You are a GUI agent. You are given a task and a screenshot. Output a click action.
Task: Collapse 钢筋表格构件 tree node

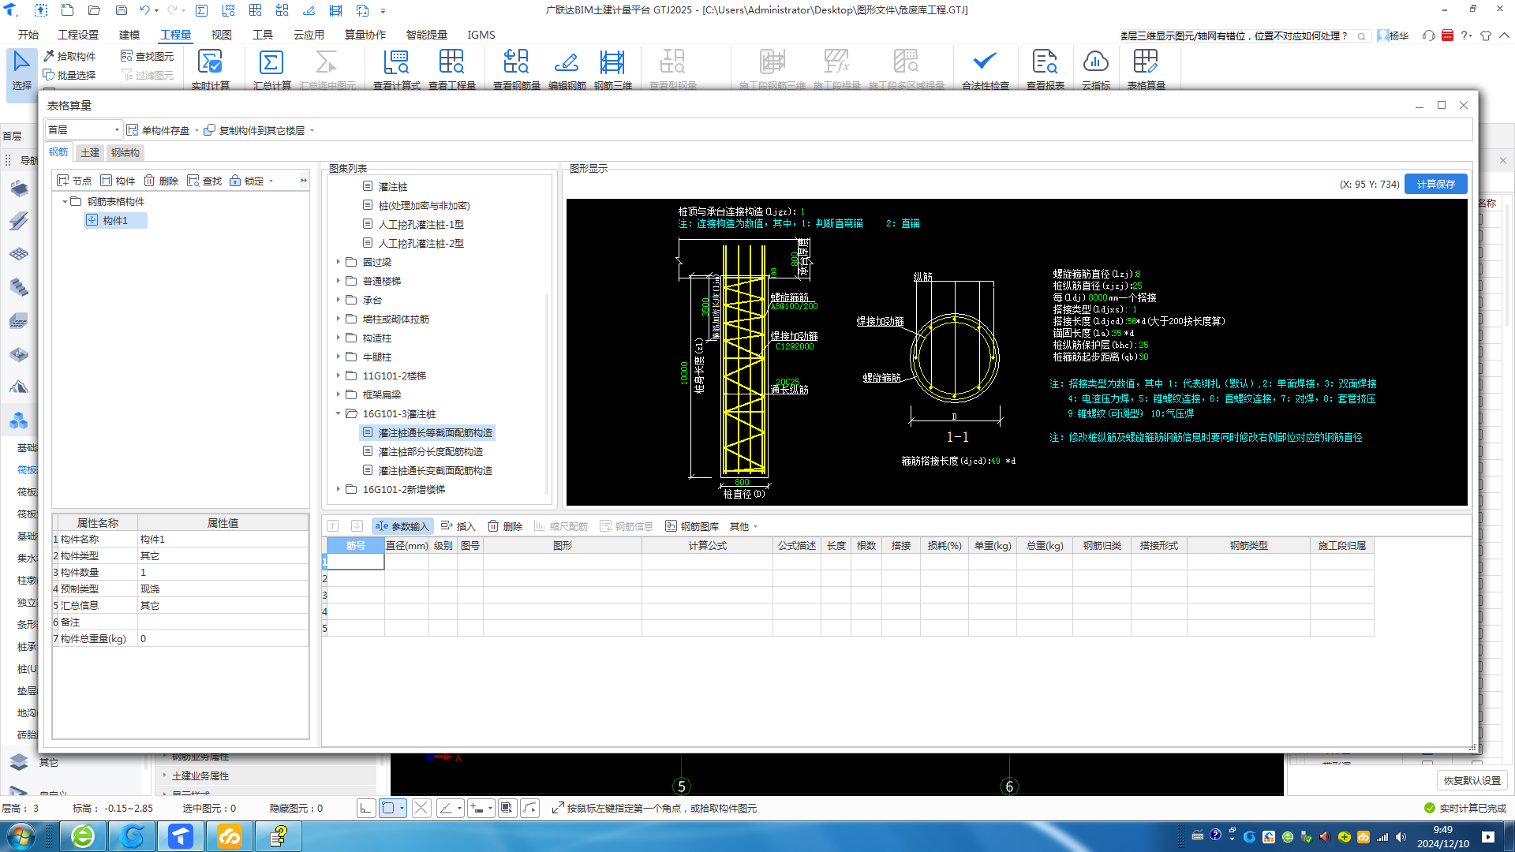(x=65, y=202)
